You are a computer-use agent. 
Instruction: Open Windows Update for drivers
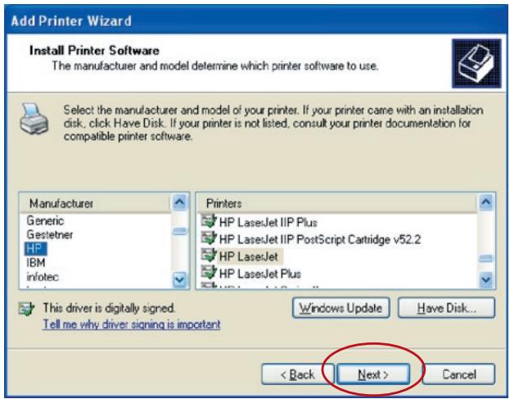[341, 308]
